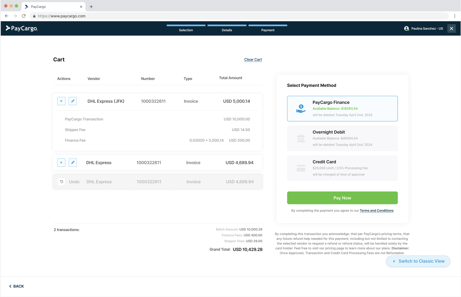Go to the Selection step
The image size is (461, 297).
(x=186, y=29)
